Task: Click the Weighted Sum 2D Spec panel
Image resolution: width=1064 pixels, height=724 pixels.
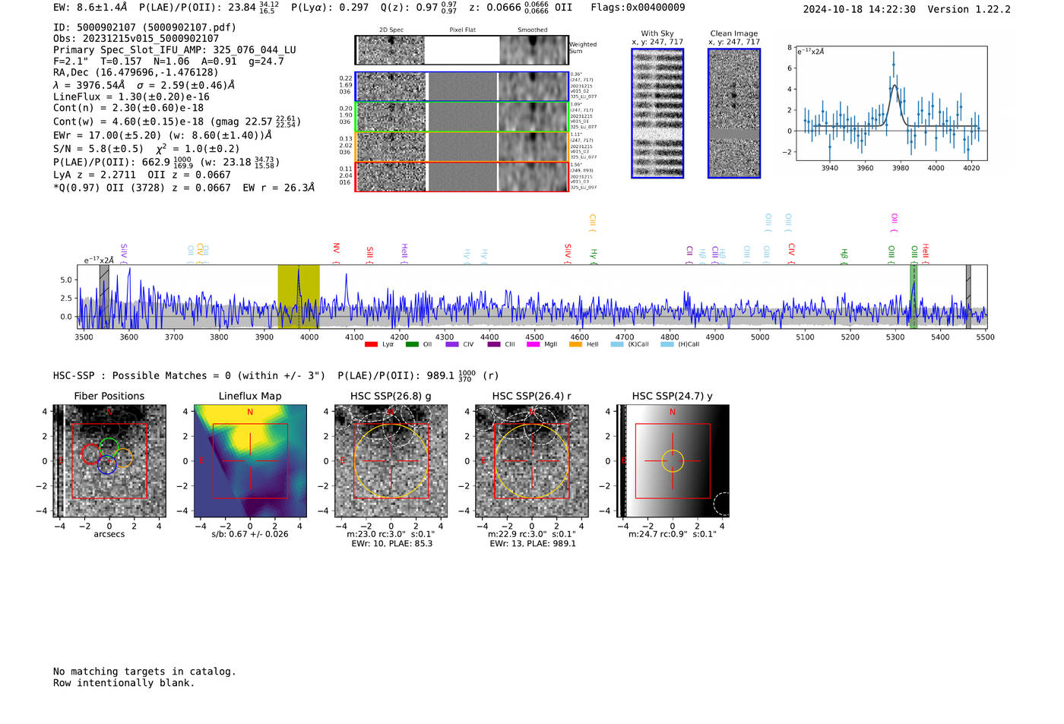Action: 391,50
